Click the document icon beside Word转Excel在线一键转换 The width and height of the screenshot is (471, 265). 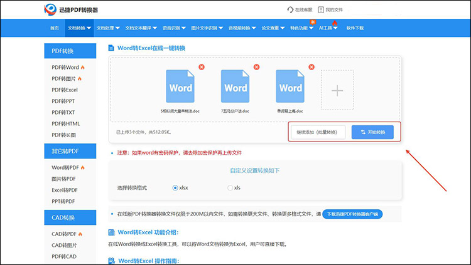tap(111, 48)
